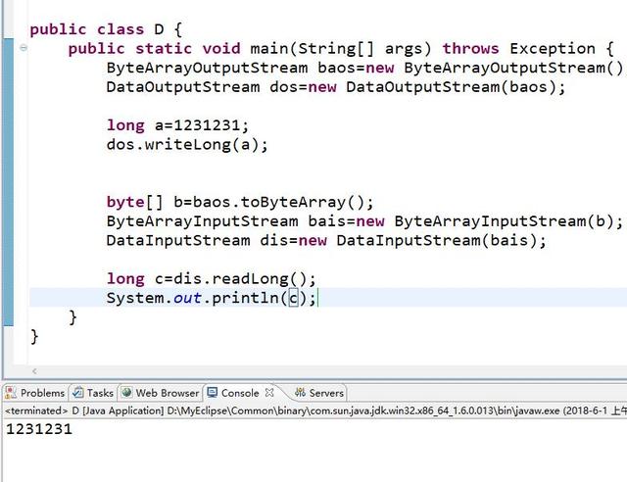Click the ByteArrayOutputStream baos declaration line

tap(364, 68)
